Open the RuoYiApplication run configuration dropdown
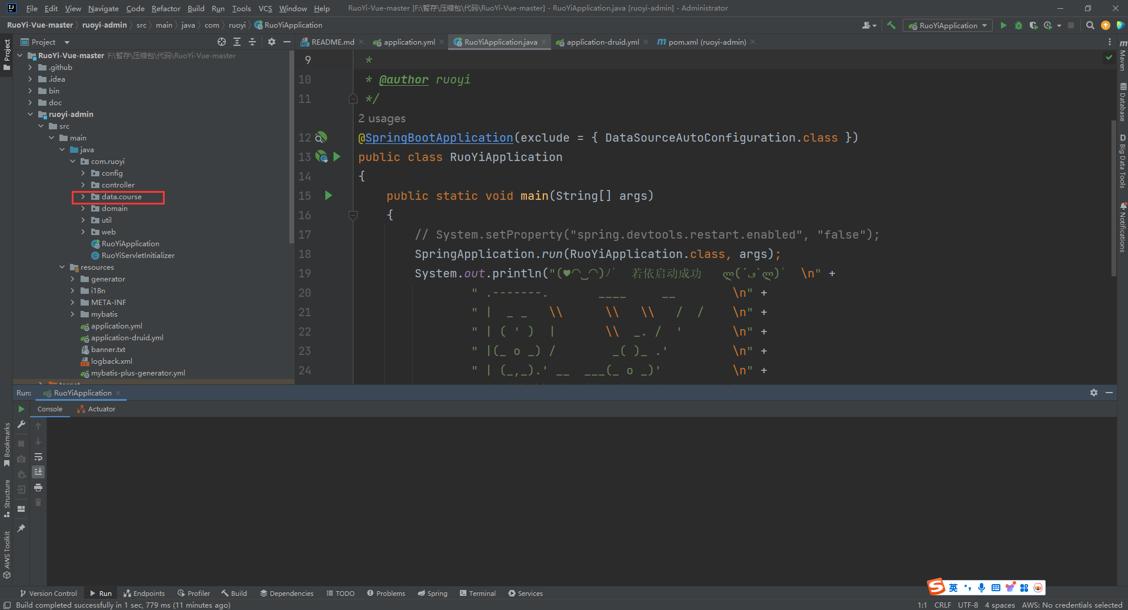This screenshot has width=1128, height=610. point(948,25)
